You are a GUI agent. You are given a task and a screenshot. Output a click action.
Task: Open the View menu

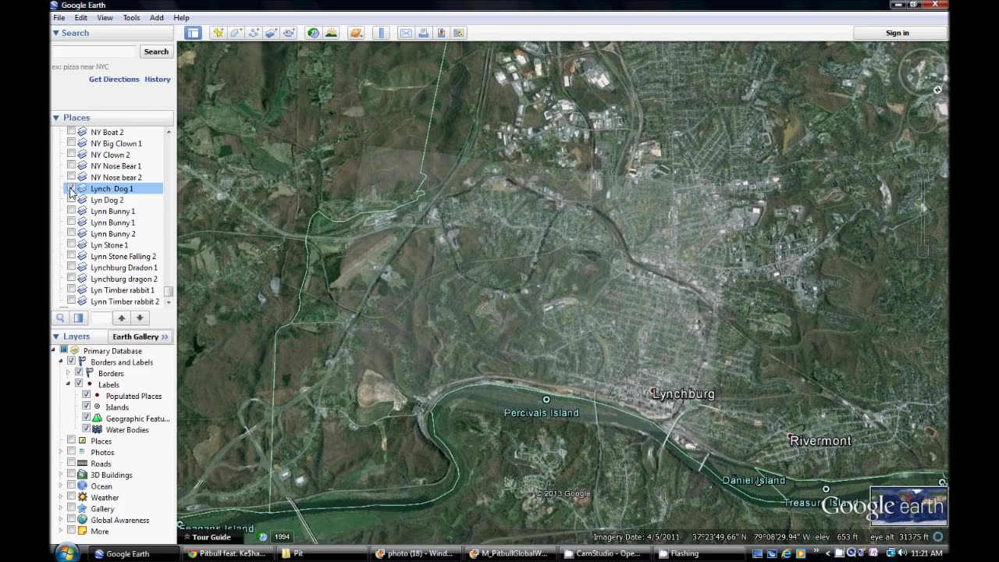tap(105, 18)
